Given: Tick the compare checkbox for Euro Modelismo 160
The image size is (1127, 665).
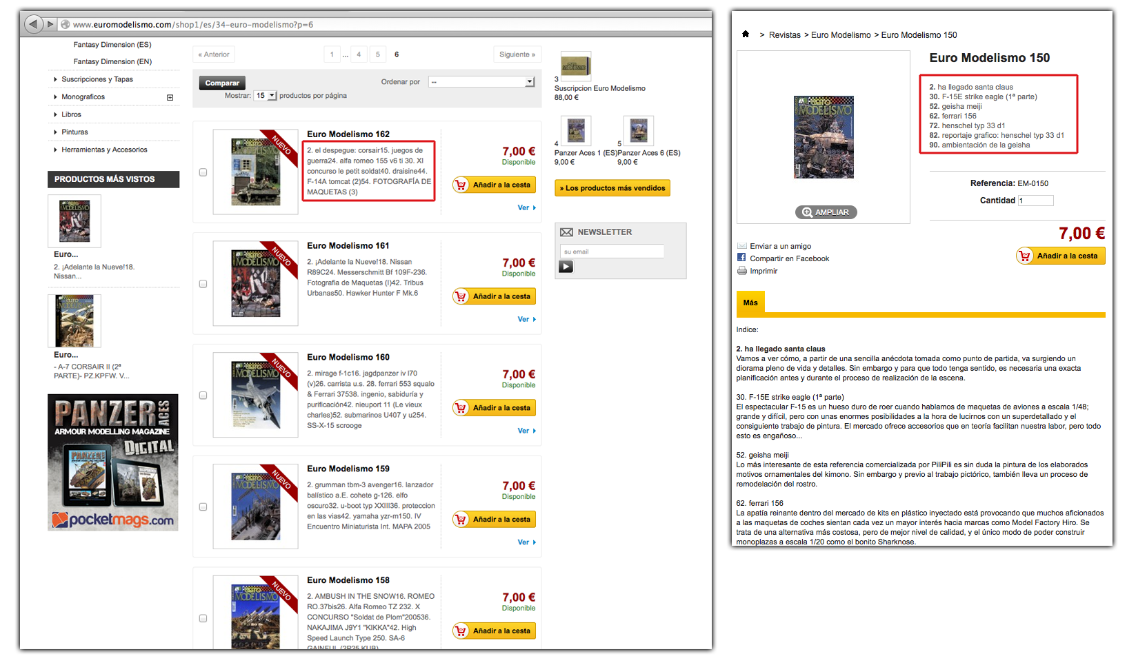Looking at the screenshot, I should point(203,396).
